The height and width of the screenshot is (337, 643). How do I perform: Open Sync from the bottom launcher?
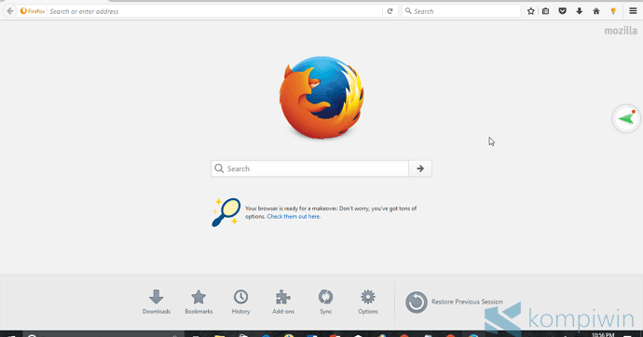coord(325,302)
